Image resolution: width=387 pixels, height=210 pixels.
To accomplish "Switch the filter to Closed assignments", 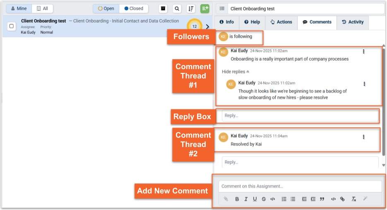I will click(x=134, y=8).
